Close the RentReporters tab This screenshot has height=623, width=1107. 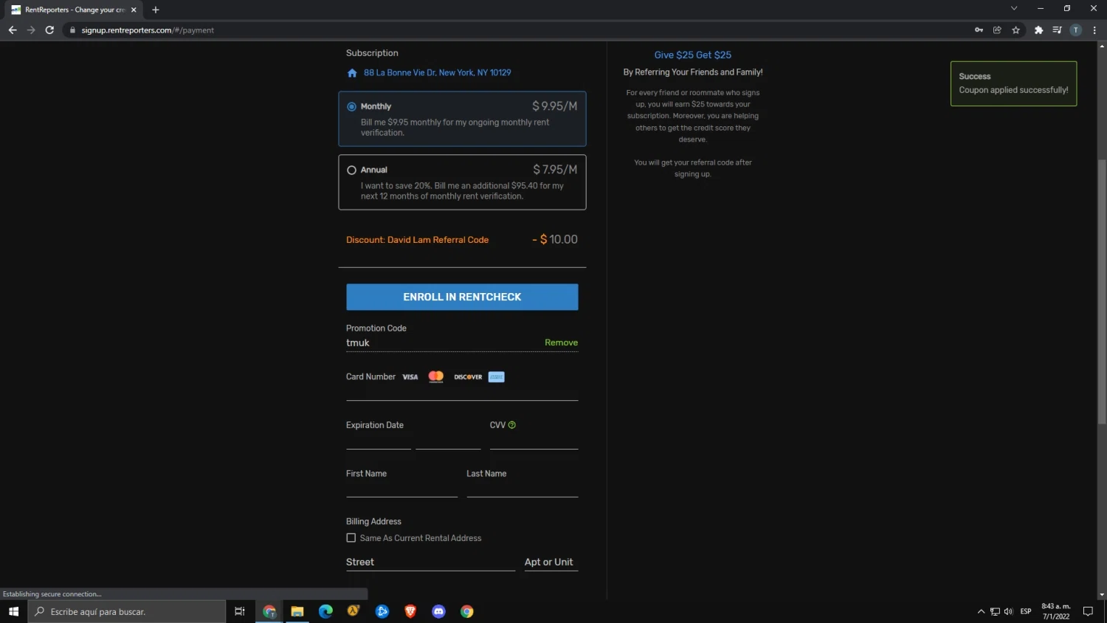click(x=134, y=10)
